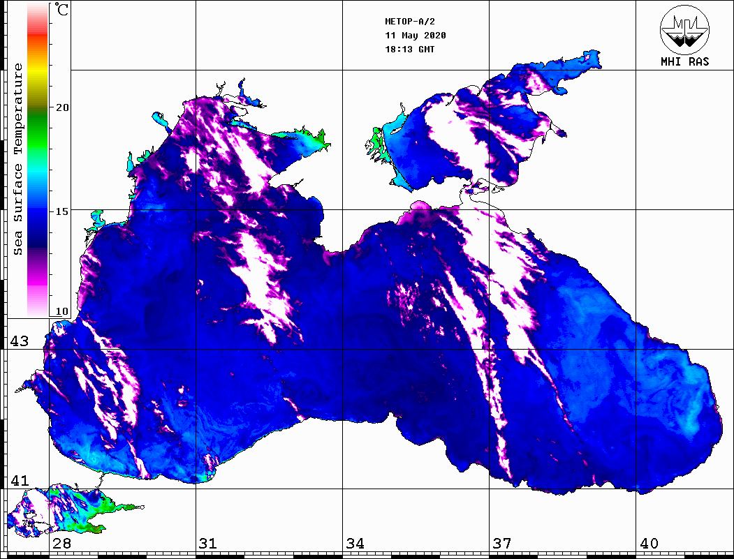The height and width of the screenshot is (559, 734).
Task: Click latitude label '41'
Action: point(20,480)
